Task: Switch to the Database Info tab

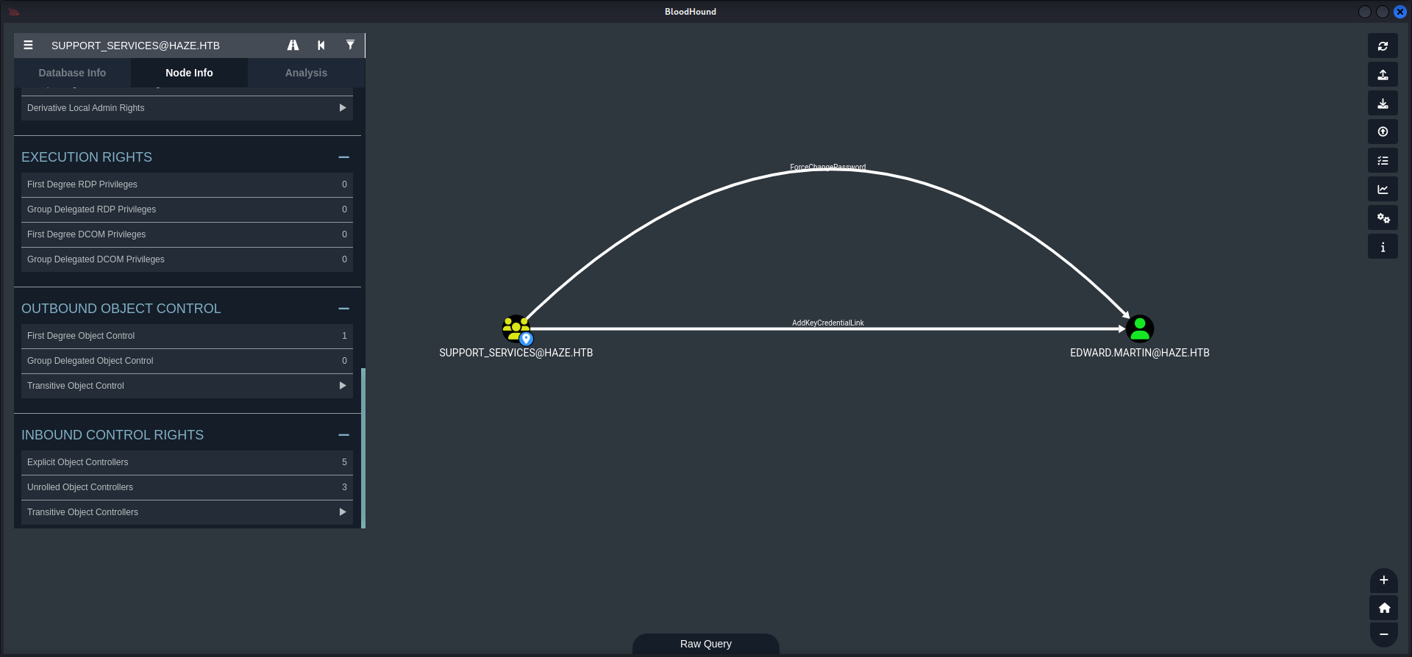Action: (72, 73)
